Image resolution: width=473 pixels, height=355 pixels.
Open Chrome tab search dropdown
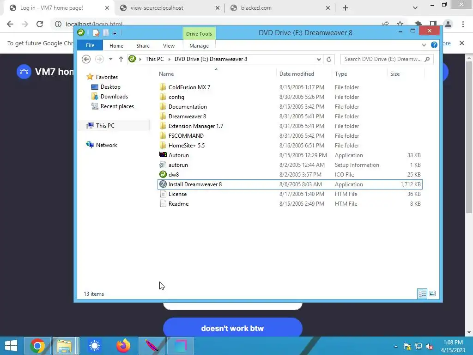tap(415, 8)
